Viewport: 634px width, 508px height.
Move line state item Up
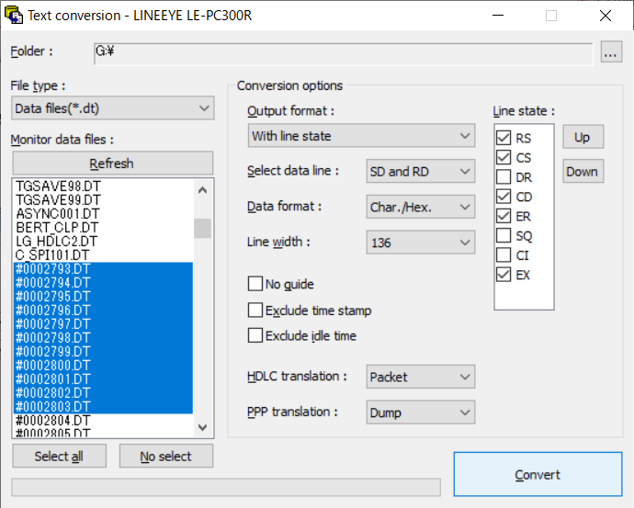[583, 137]
